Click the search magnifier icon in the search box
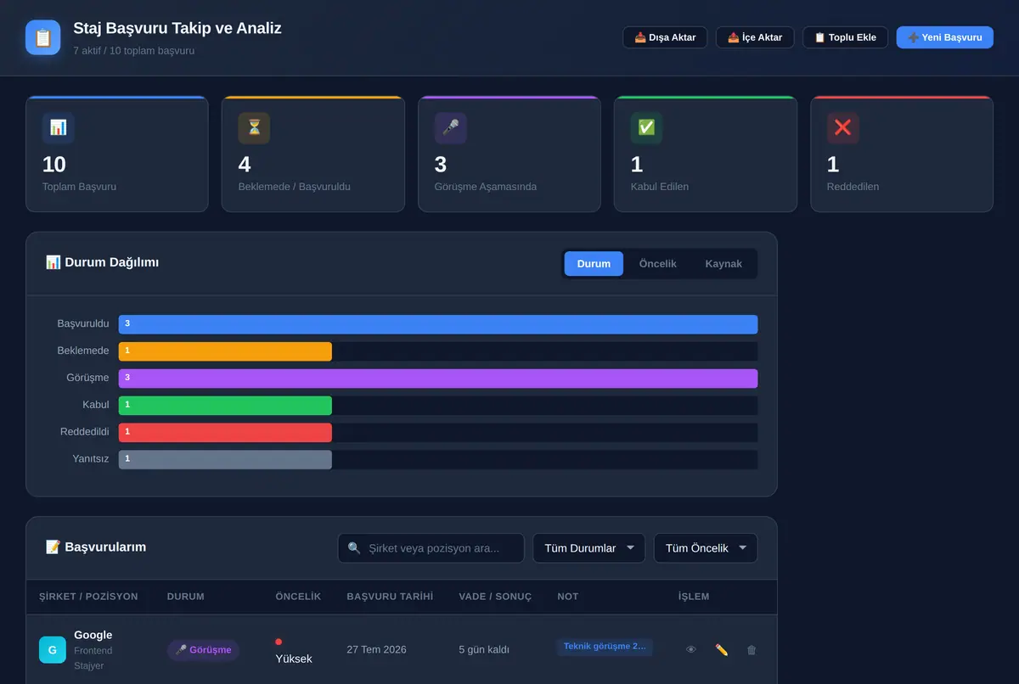Screen dimensions: 1019x684 click(x=354, y=548)
